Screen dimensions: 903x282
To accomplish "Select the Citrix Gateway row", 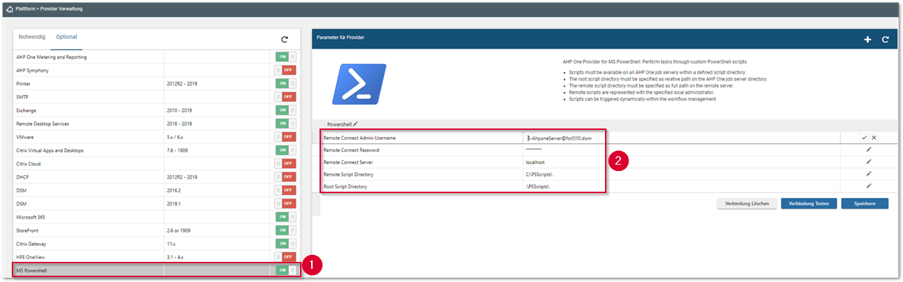I will (158, 244).
